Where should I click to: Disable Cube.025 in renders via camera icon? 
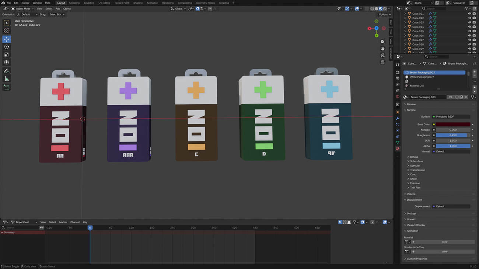(474, 31)
